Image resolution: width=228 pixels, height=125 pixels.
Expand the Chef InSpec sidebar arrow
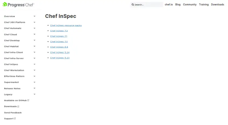[34, 64]
